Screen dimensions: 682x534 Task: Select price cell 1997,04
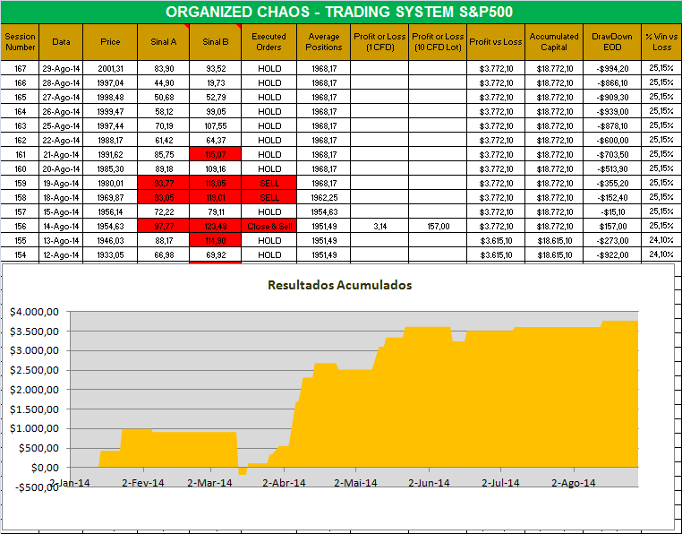coord(110,82)
